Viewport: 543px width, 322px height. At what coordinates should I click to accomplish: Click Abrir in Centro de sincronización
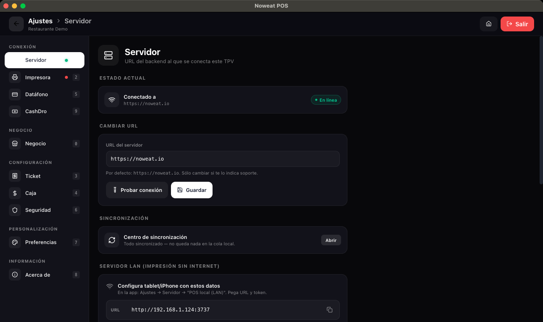[331, 240]
